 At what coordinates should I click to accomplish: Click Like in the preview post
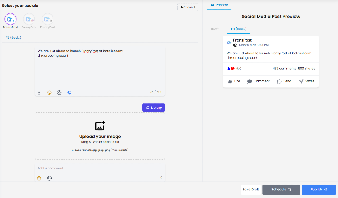click(x=234, y=81)
